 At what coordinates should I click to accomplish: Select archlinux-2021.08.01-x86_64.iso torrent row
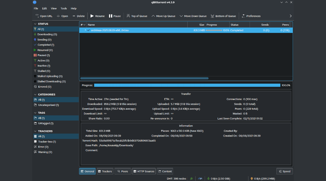point(186,30)
